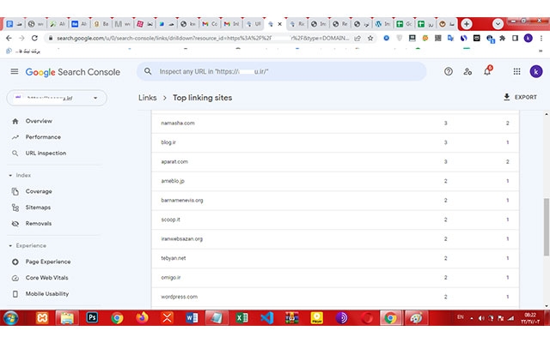Show hidden bookmarks chevron
This screenshot has width=550, height=343.
coord(541,51)
